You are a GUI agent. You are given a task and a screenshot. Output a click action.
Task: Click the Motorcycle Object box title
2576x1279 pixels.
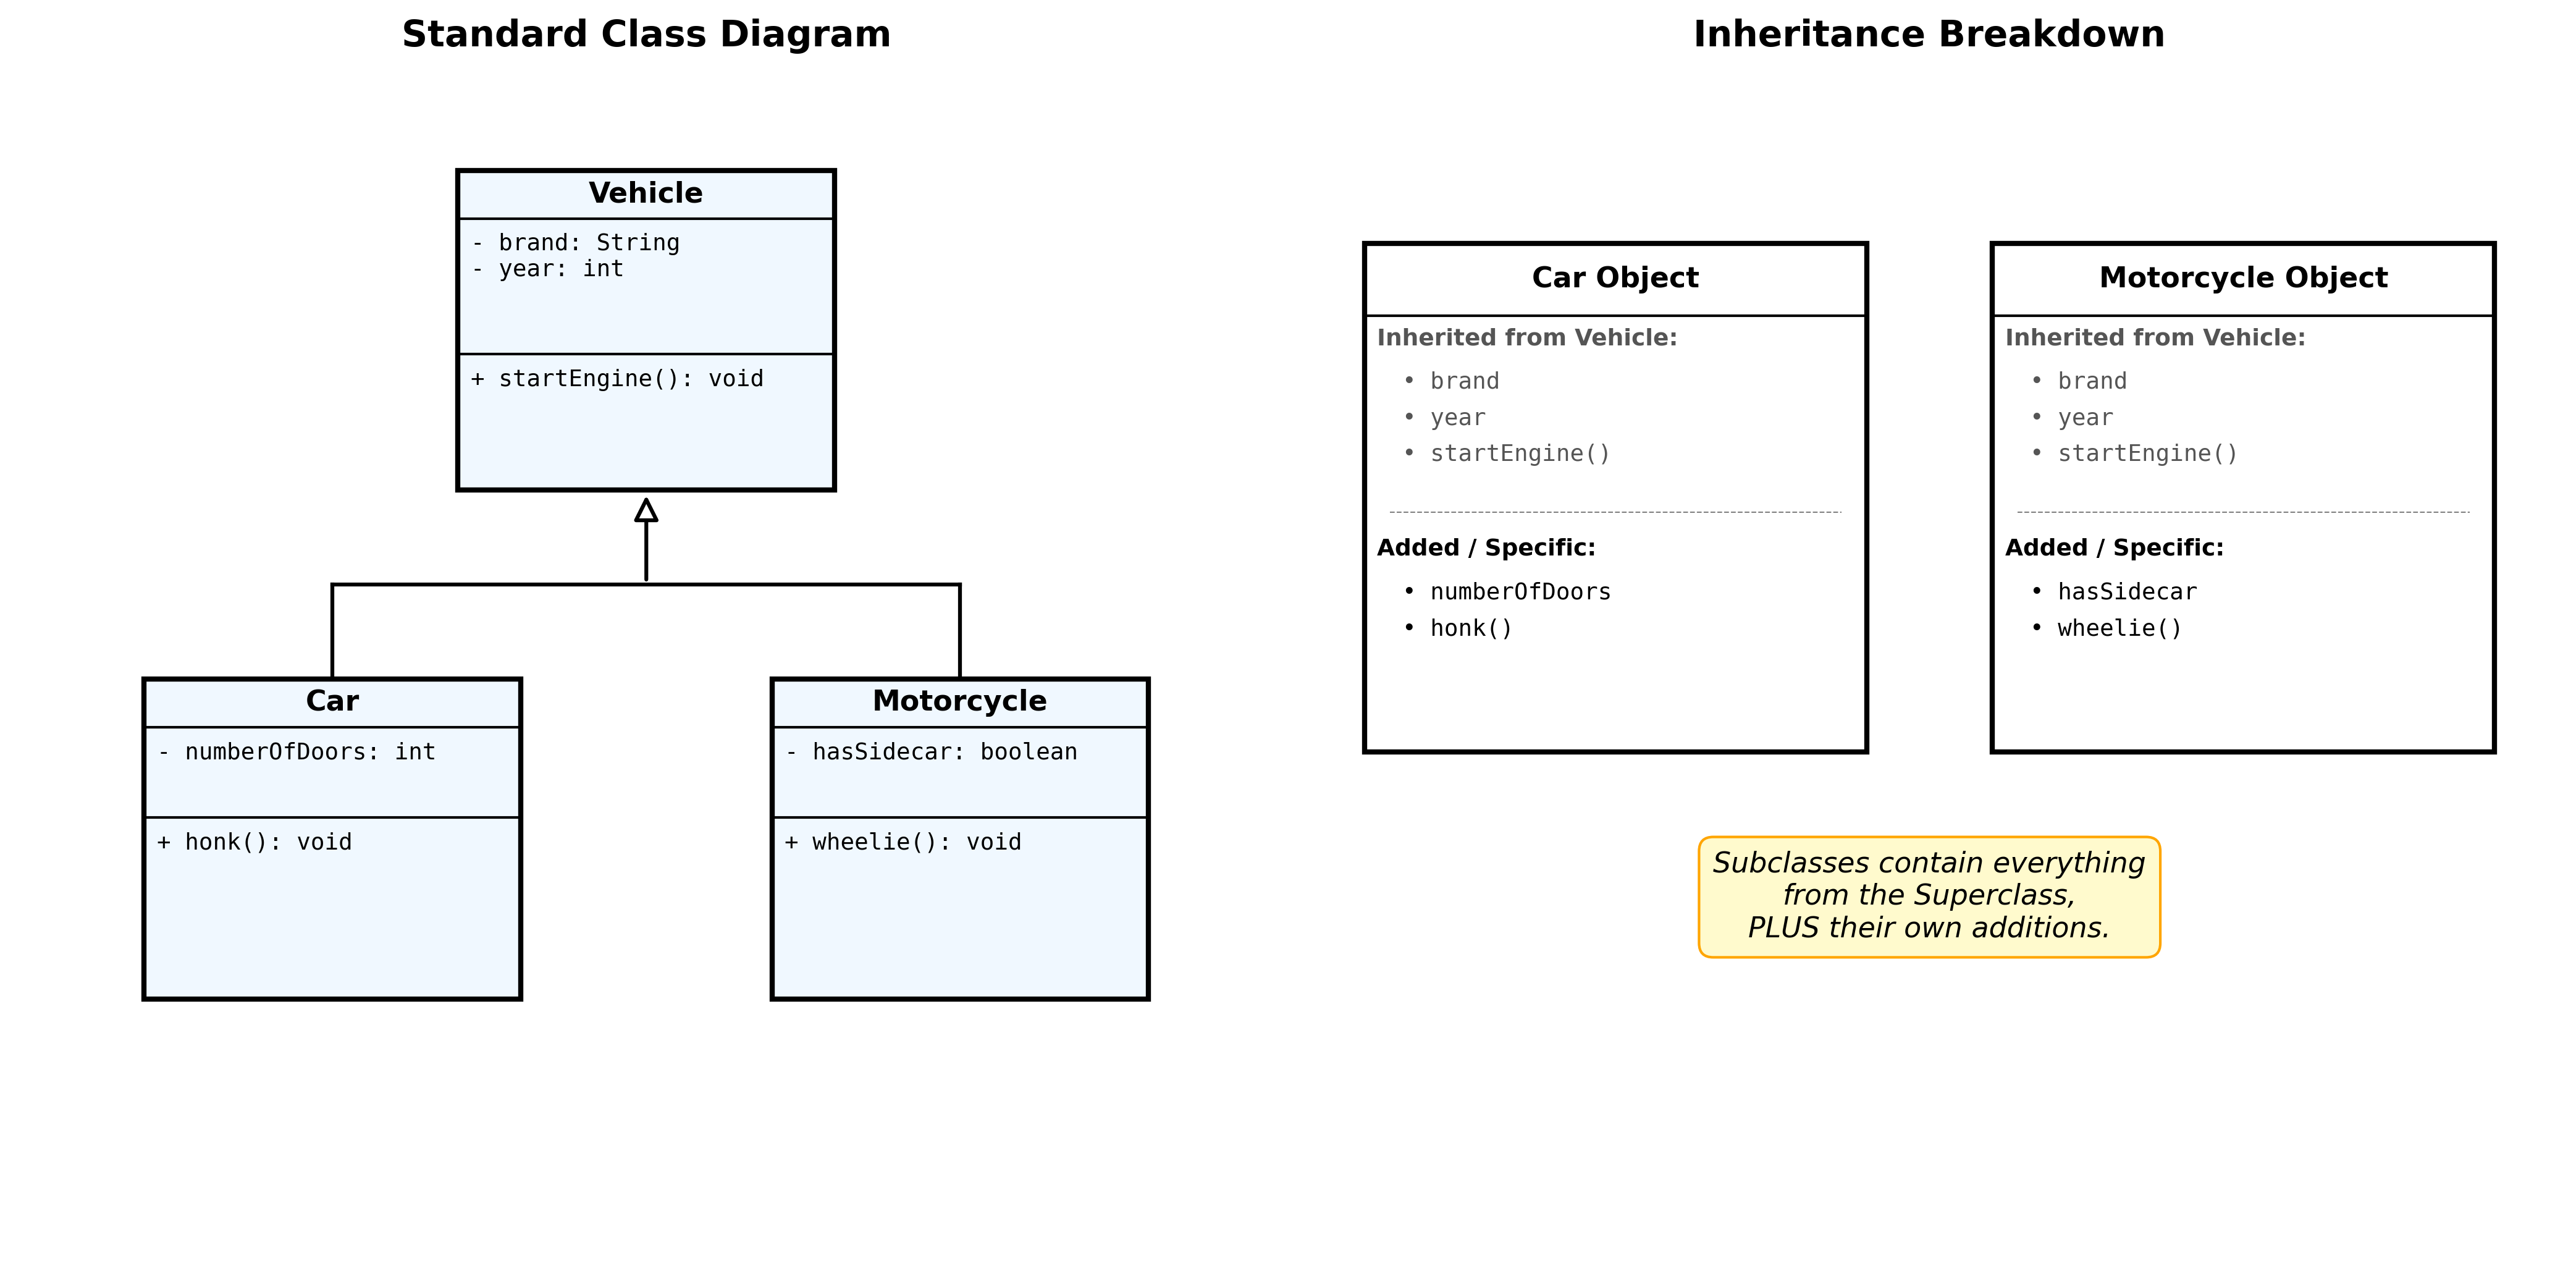click(x=2243, y=278)
